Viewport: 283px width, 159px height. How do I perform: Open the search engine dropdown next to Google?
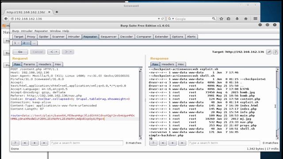(173, 19)
